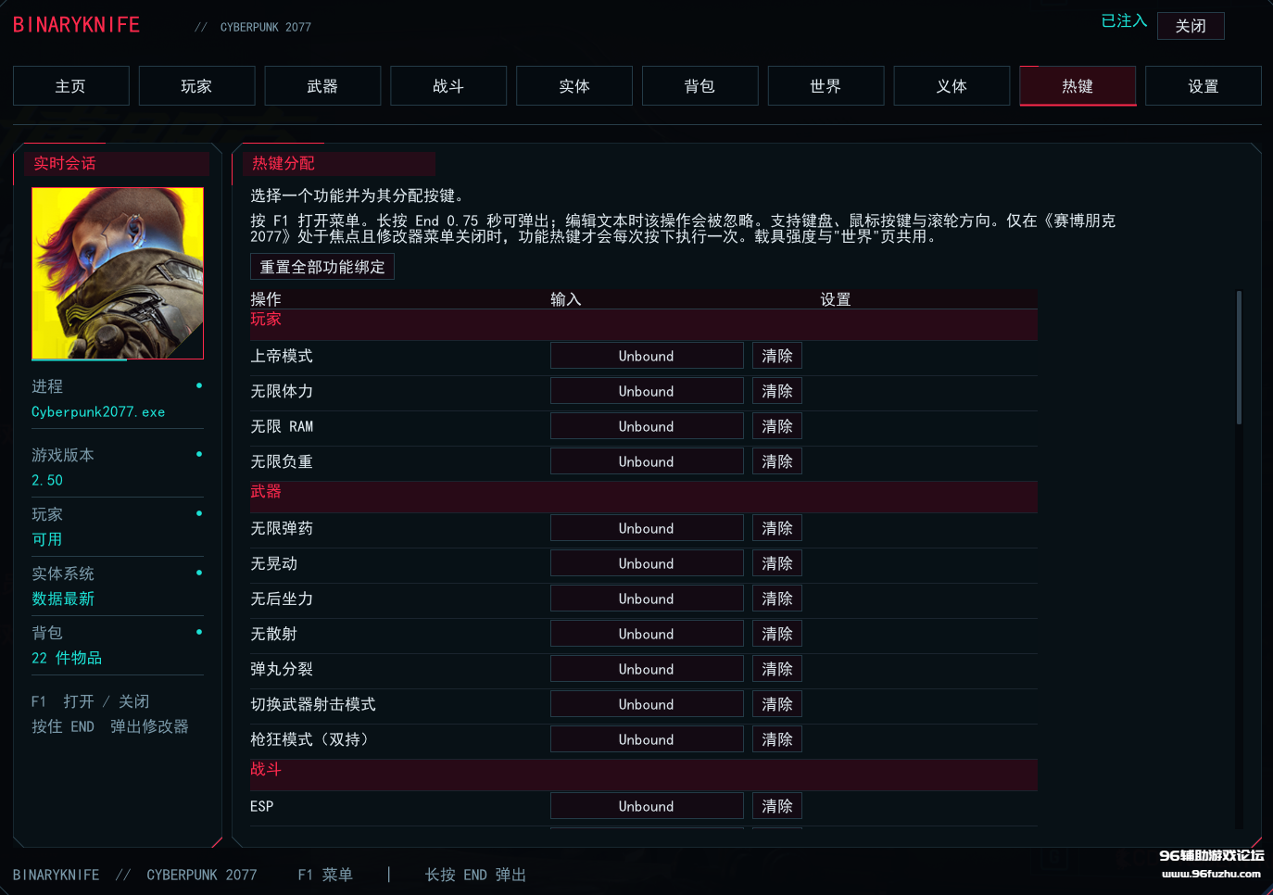This screenshot has width=1273, height=895.
Task: Clear the 无晃动 binding
Action: (x=777, y=563)
